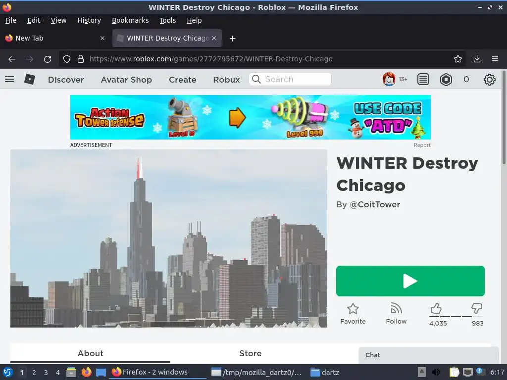This screenshot has width=507, height=380.
Task: Click the 6:17 taskbar clock
Action: pyautogui.click(x=497, y=372)
